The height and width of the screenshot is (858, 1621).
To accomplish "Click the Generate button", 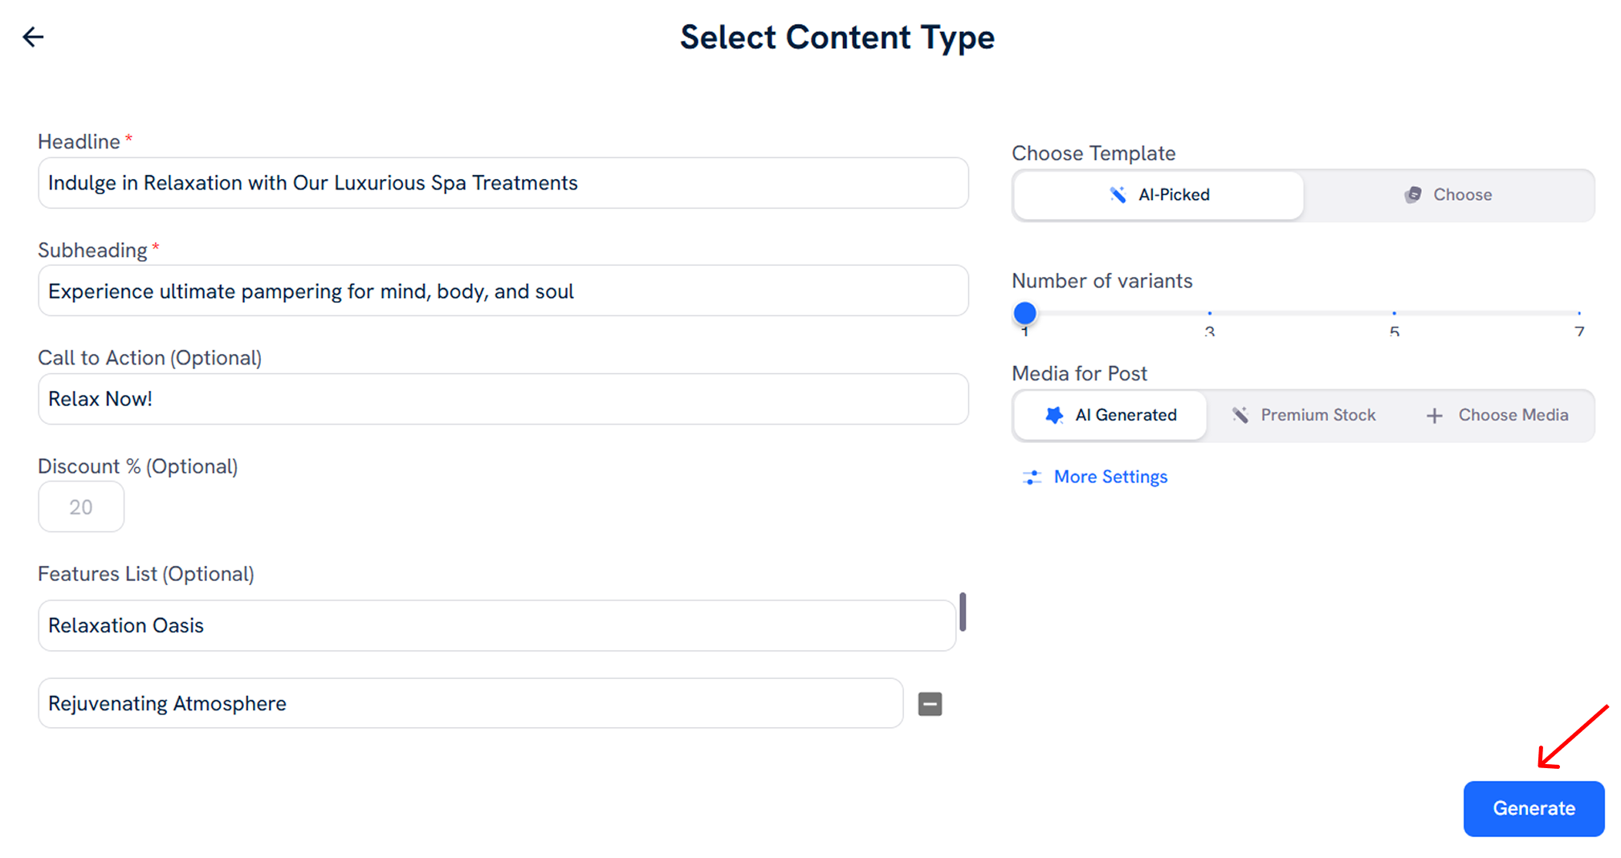I will tap(1533, 808).
